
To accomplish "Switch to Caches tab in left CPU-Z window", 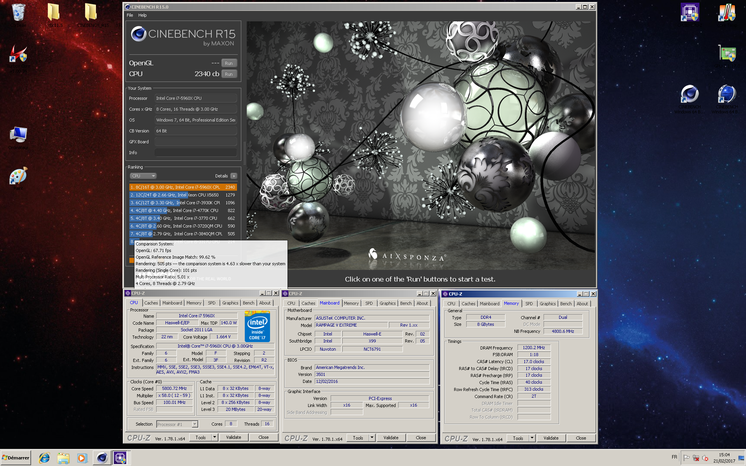I will (x=151, y=303).
